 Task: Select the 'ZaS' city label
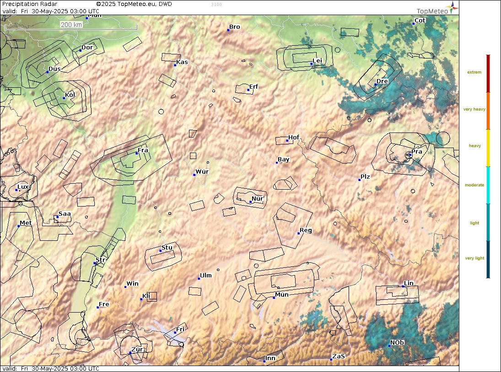[x=339, y=356]
